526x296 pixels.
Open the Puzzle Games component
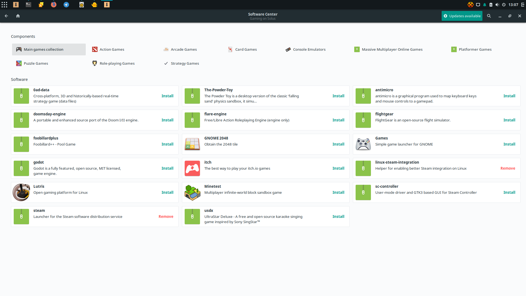(x=32, y=63)
